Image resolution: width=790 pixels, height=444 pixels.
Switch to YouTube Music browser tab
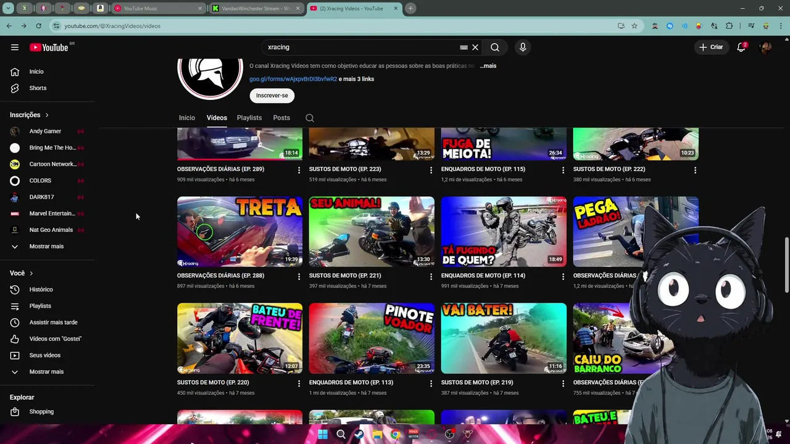pos(159,9)
